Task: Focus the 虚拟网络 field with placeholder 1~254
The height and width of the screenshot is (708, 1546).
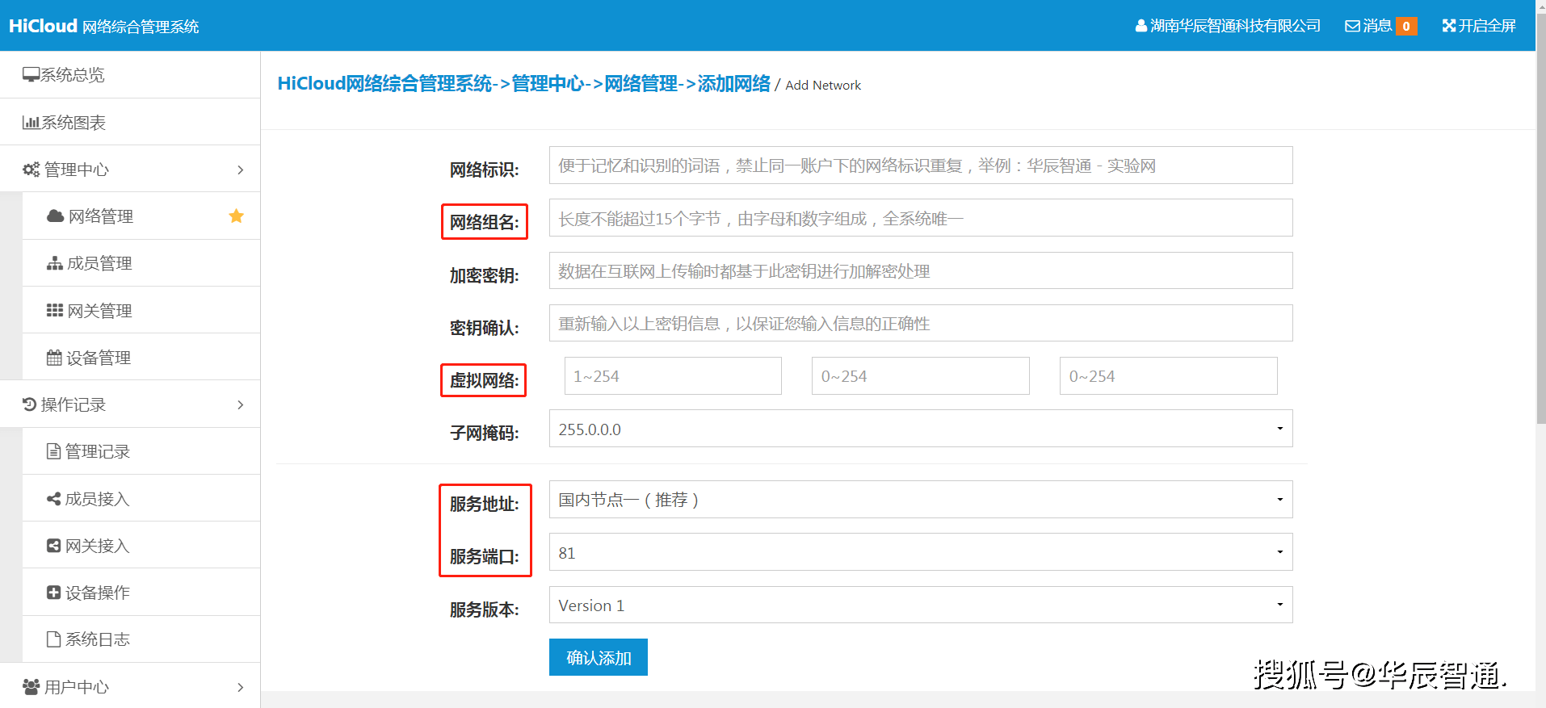Action: pos(673,376)
